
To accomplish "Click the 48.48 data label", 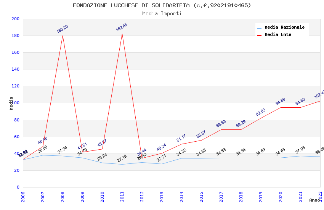I will pos(43,140).
